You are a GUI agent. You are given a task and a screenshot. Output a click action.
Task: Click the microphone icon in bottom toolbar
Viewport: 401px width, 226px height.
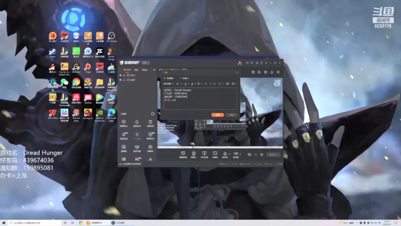(x=225, y=155)
